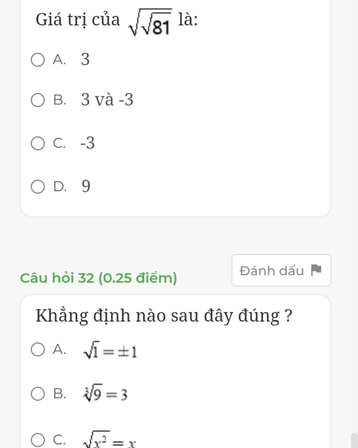Click the flag icon beside Đánh dấu
The width and height of the screenshot is (358, 448).
(316, 270)
